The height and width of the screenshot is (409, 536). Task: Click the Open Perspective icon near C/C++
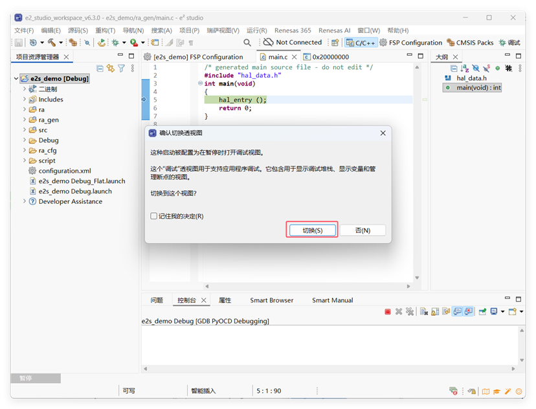click(x=335, y=42)
